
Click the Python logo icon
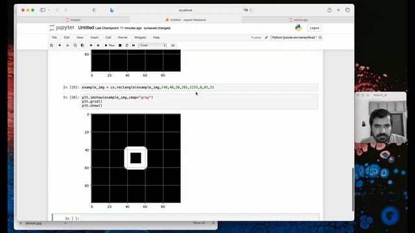298,28
